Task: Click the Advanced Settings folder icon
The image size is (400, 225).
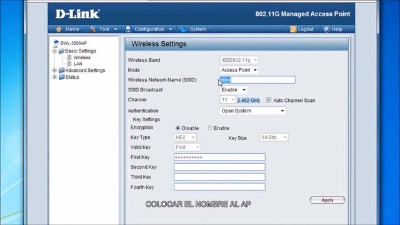Action: coord(61,70)
